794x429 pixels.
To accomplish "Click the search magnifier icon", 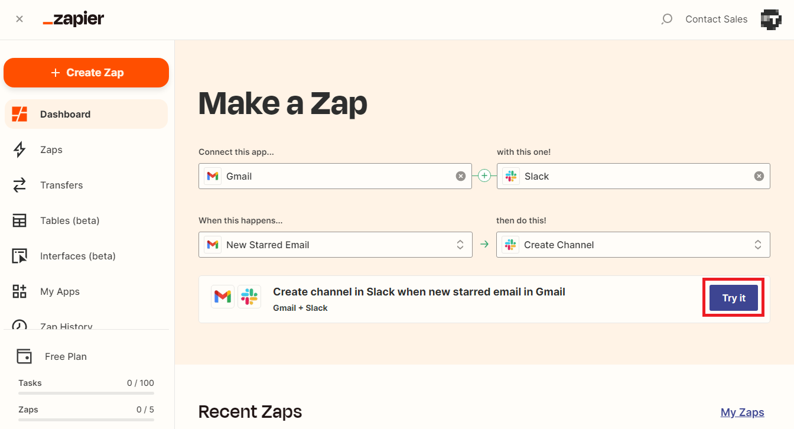I will 666,19.
